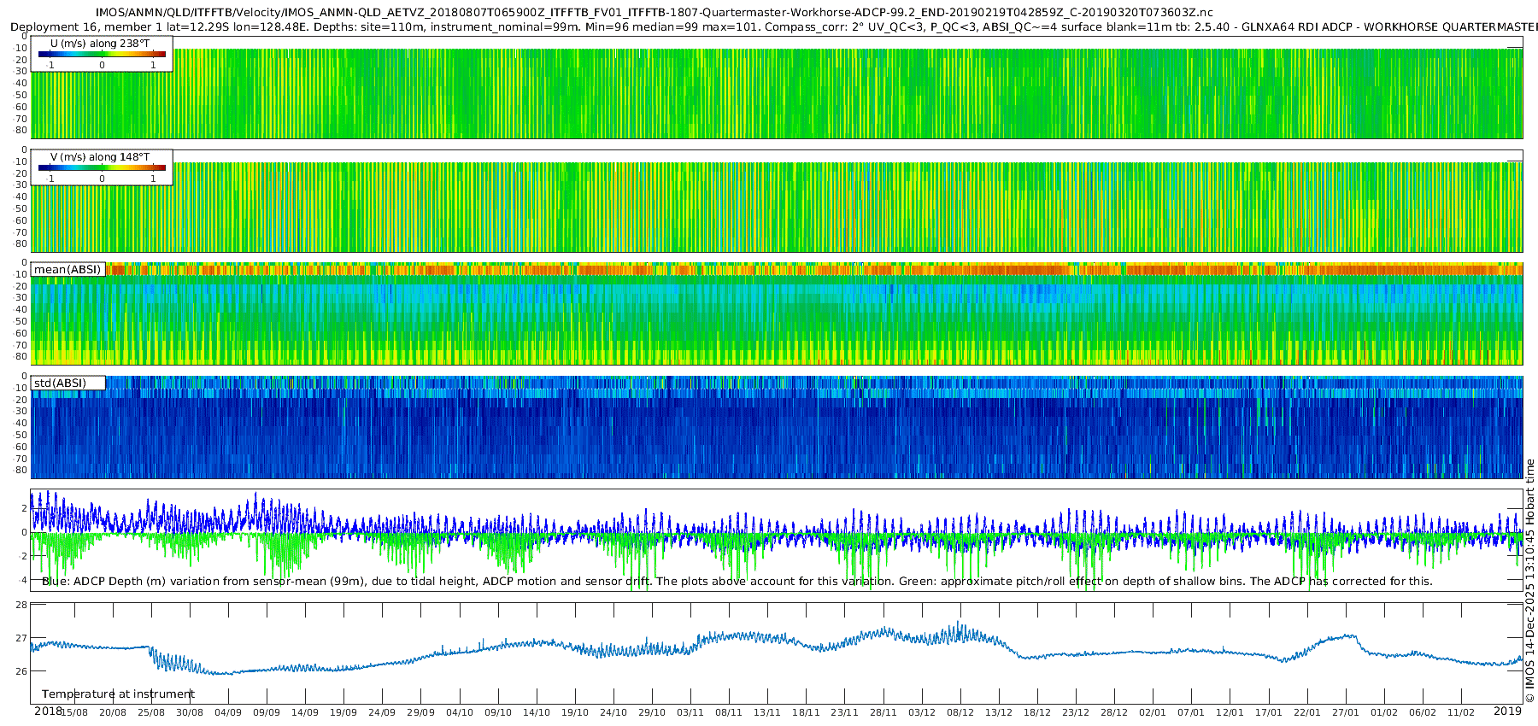Click the 02/01 date tick label
The width and height of the screenshot is (1538, 726).
tap(1152, 713)
